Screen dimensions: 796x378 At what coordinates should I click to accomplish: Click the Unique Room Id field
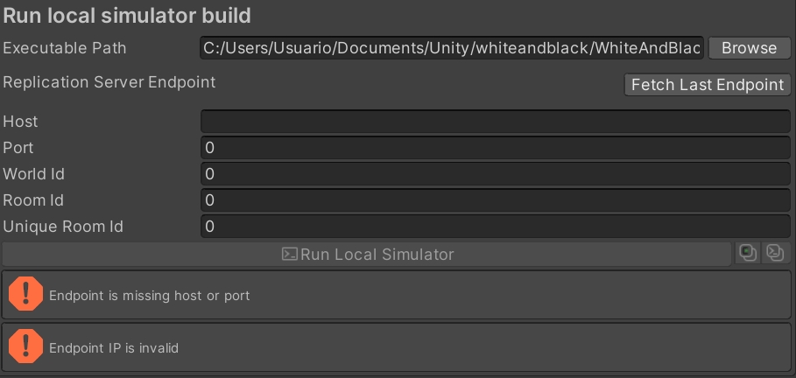point(495,227)
